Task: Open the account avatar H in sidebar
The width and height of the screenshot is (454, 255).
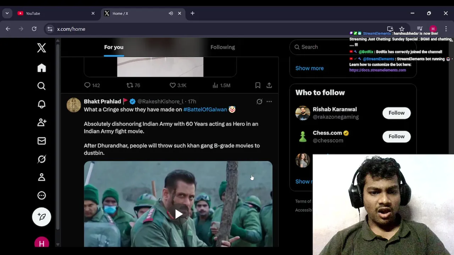Action: (41, 243)
